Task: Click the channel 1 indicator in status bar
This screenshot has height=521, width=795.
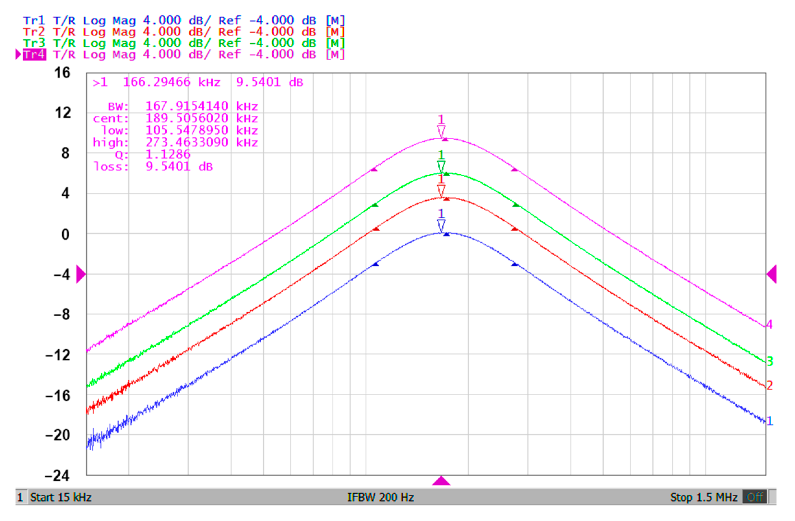Action: pos(20,497)
